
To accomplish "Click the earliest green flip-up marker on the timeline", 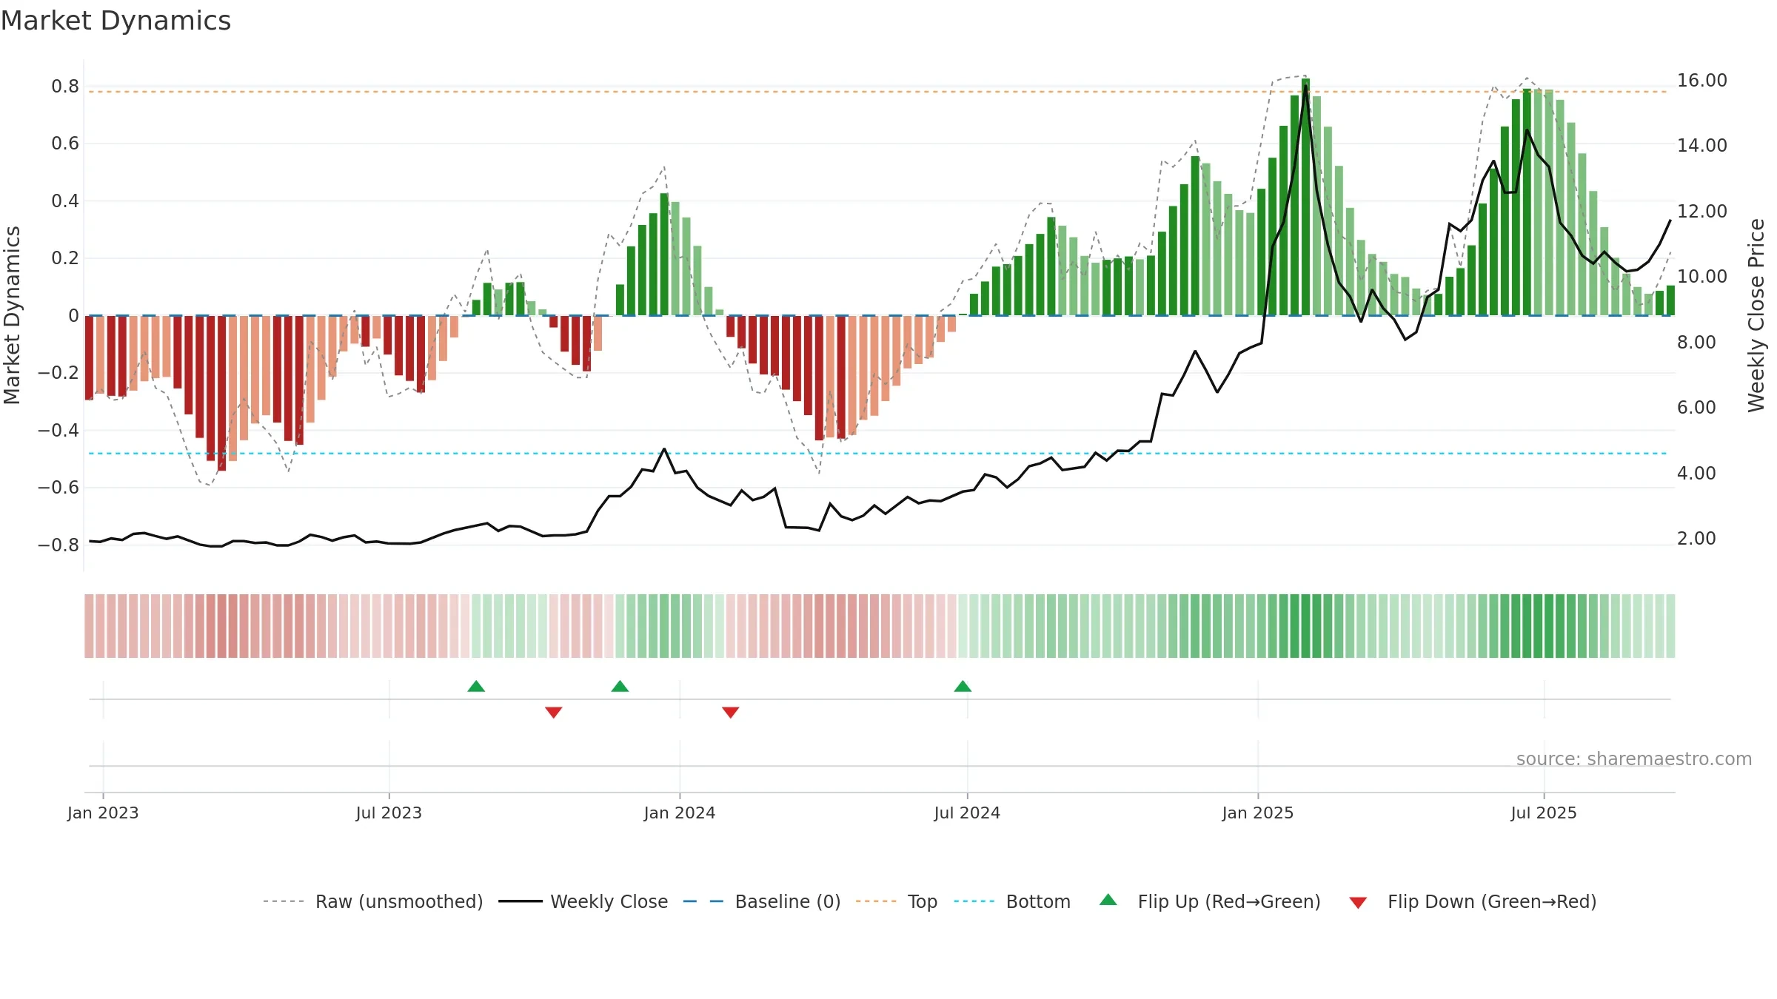I will click(x=476, y=686).
